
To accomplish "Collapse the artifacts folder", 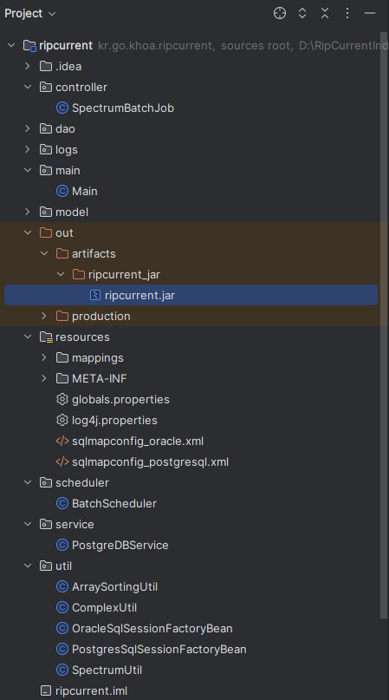I will point(44,253).
